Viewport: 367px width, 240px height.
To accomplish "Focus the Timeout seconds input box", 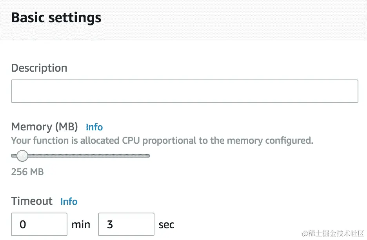I will point(126,224).
